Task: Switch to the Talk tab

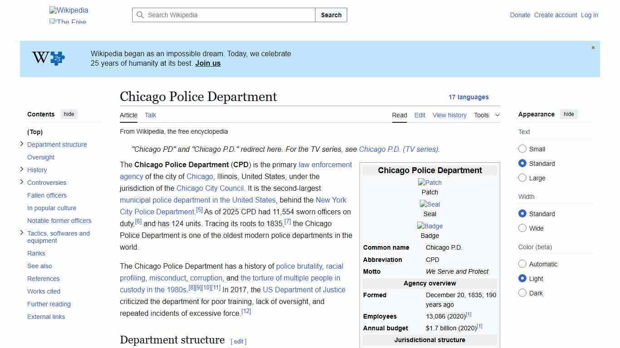Action: click(150, 115)
